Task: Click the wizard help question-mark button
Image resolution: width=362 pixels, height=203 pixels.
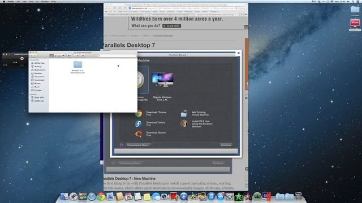Action: pos(122,145)
